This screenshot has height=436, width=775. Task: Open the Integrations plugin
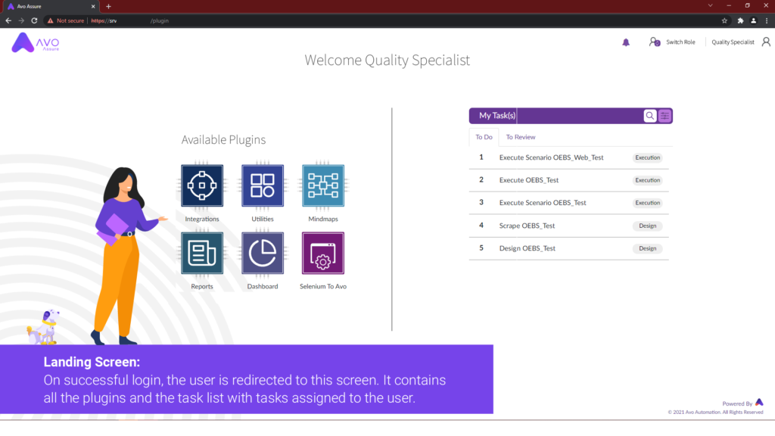point(201,185)
